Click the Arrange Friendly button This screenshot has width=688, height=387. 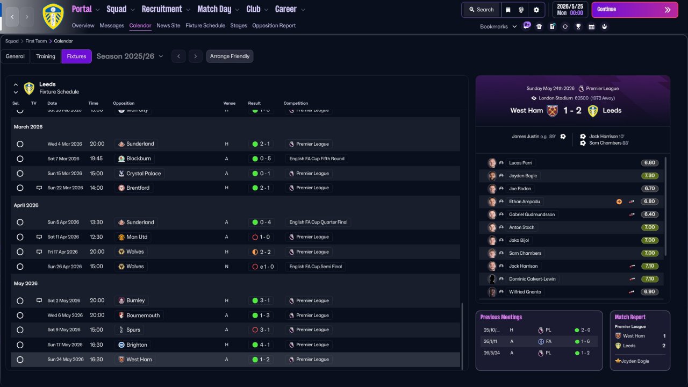tap(230, 56)
